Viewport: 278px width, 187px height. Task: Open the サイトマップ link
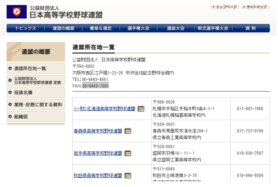255,7
